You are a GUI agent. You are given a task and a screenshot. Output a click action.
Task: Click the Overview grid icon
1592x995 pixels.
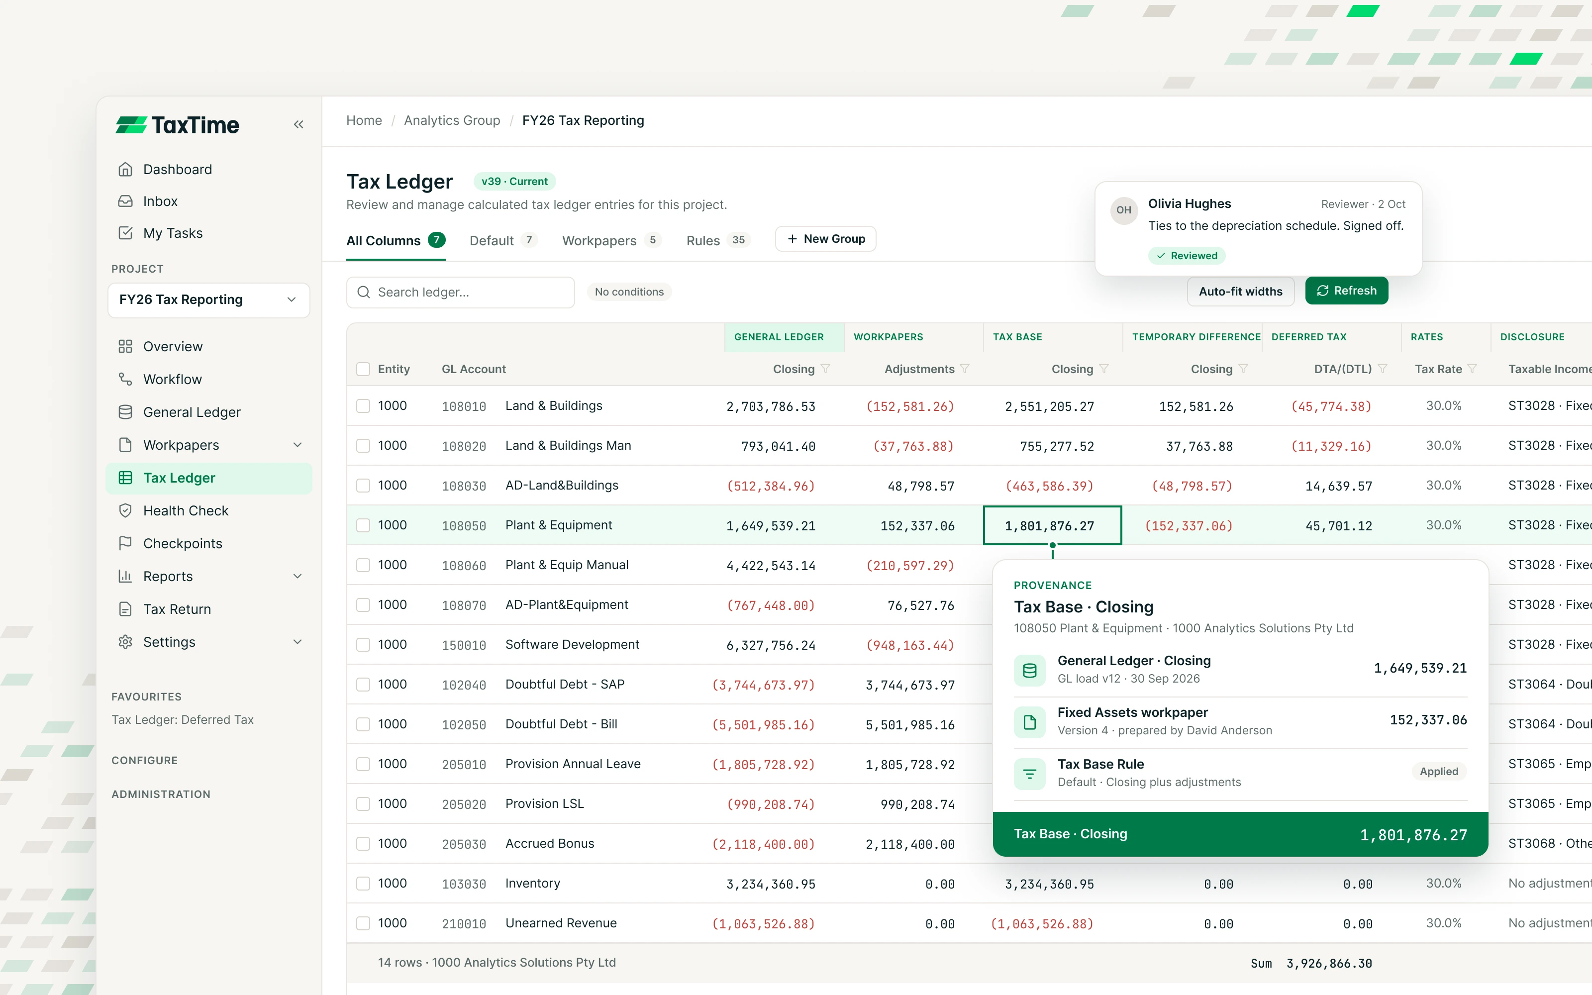(x=125, y=346)
